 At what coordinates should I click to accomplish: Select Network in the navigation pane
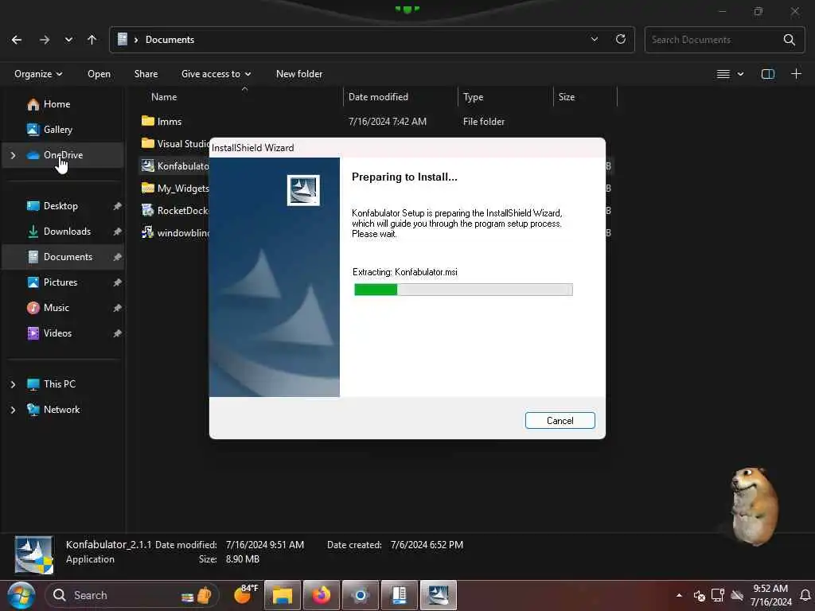61,410
